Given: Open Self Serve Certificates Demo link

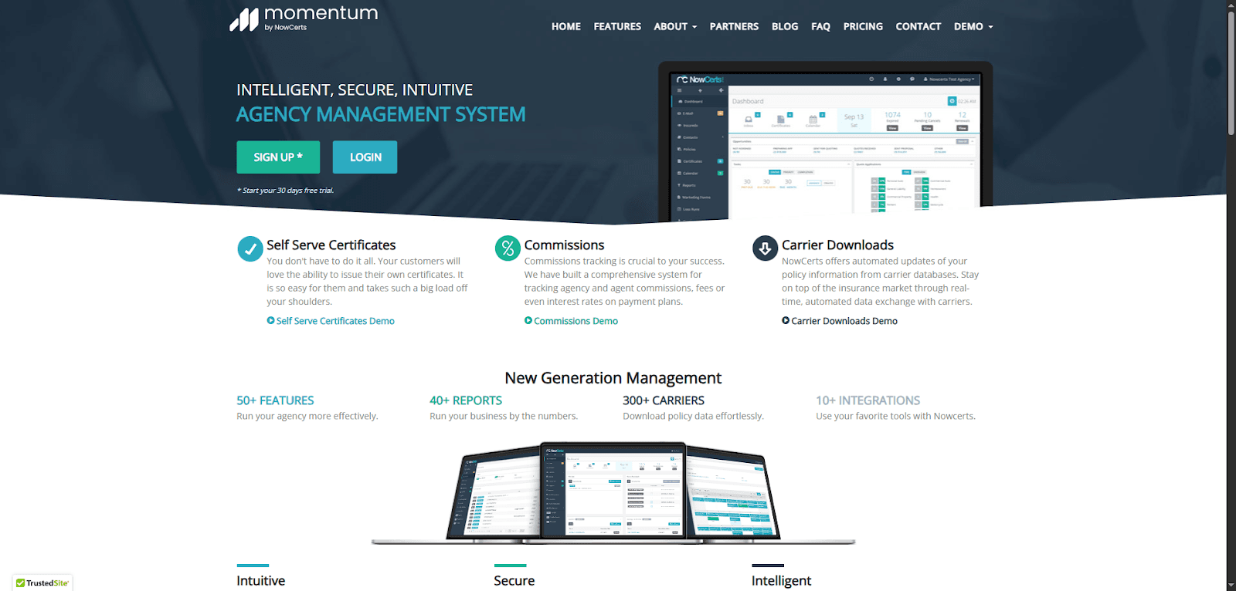Looking at the screenshot, I should [x=335, y=321].
